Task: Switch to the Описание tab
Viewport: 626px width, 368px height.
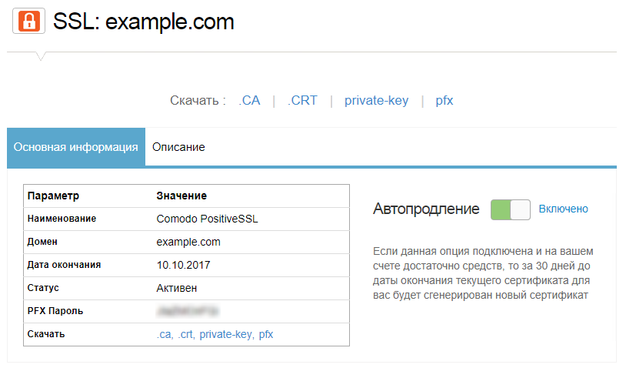Action: pyautogui.click(x=178, y=146)
